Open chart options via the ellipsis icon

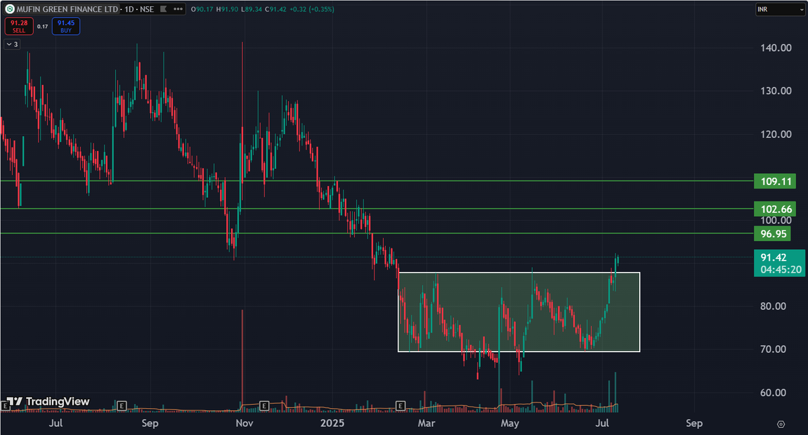[176, 9]
